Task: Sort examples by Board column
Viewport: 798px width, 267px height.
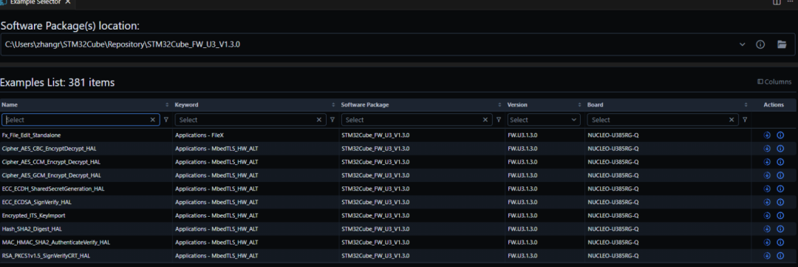Action: (x=746, y=104)
